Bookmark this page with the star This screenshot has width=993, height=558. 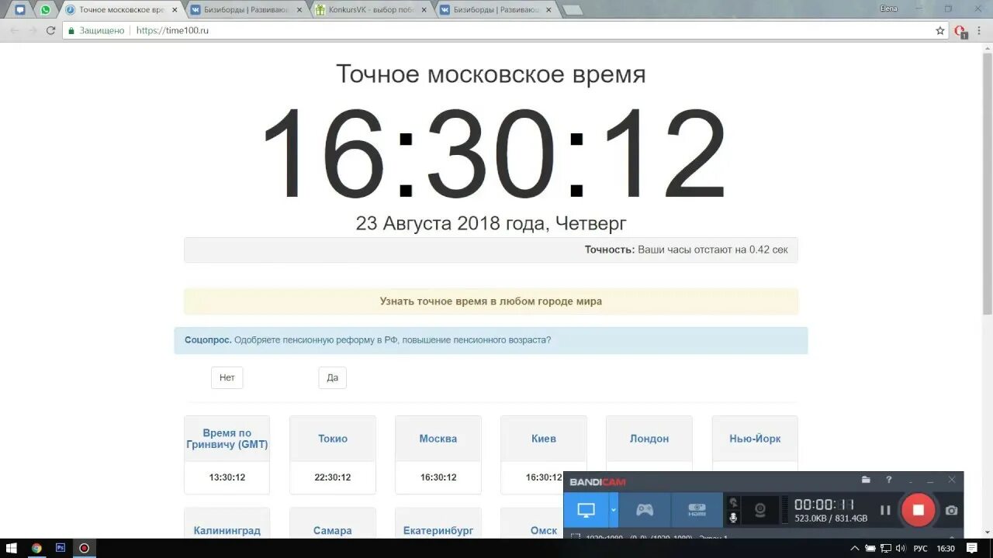click(x=940, y=30)
